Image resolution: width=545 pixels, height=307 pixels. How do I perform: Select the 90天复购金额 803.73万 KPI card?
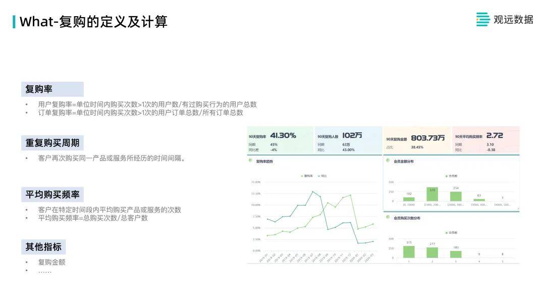(x=417, y=140)
